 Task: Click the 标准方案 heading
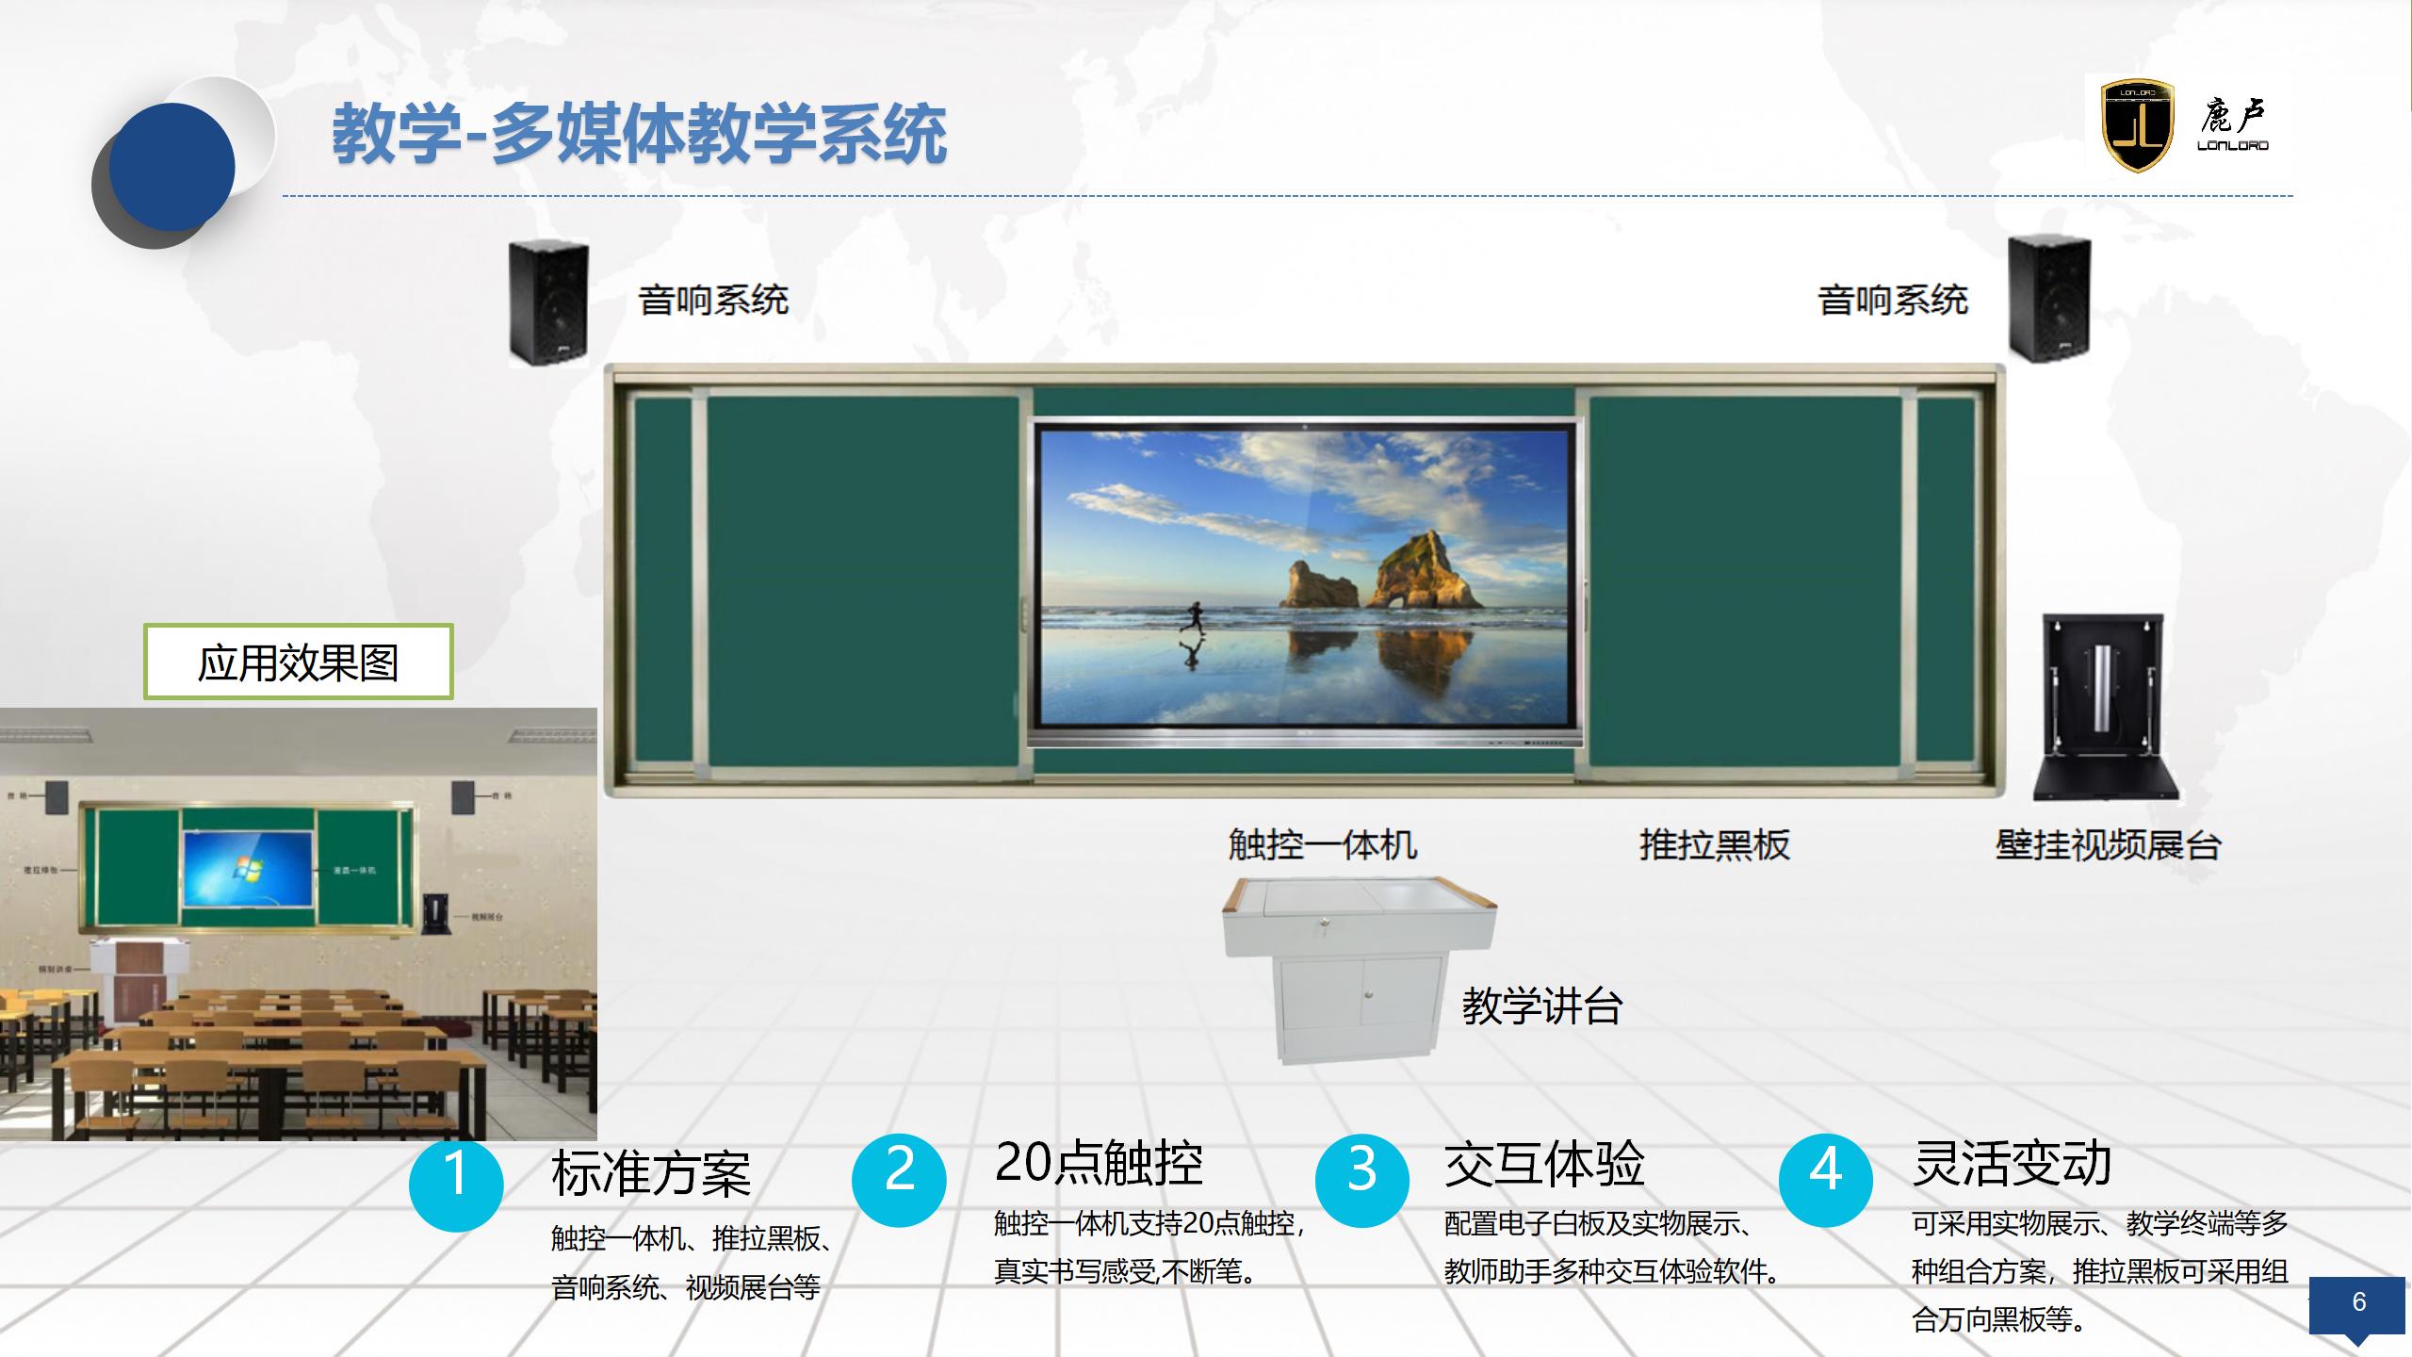pos(651,1174)
